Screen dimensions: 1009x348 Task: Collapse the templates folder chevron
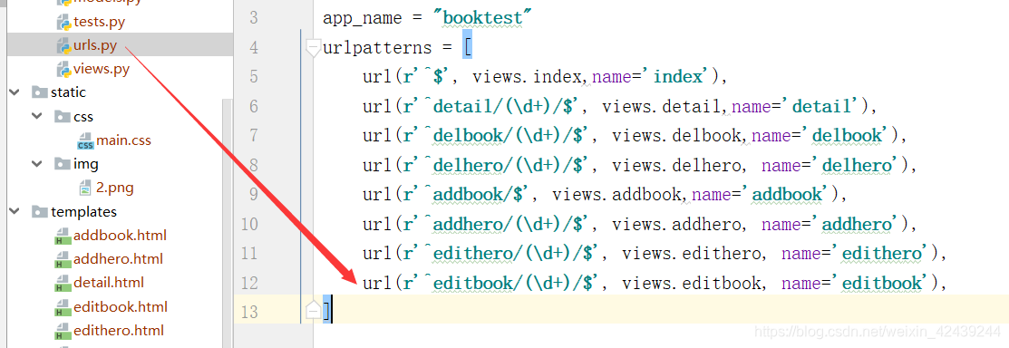(15, 212)
